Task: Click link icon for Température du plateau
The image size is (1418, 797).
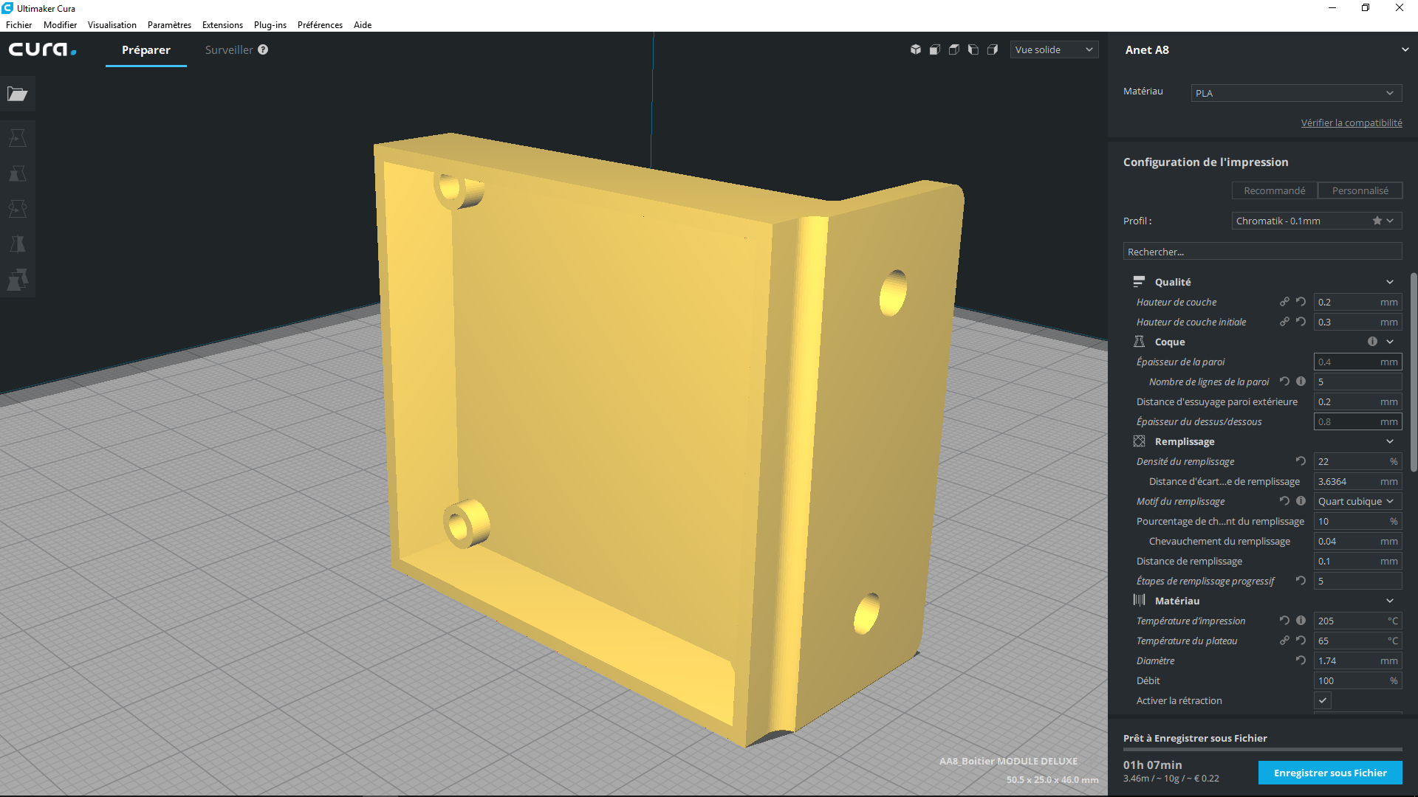Action: pos(1284,641)
